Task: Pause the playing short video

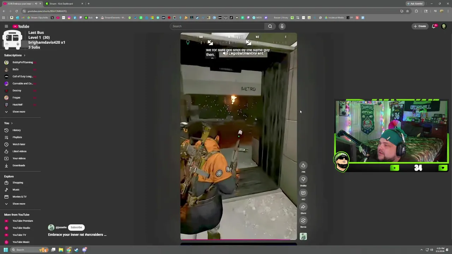Action: click(239, 136)
